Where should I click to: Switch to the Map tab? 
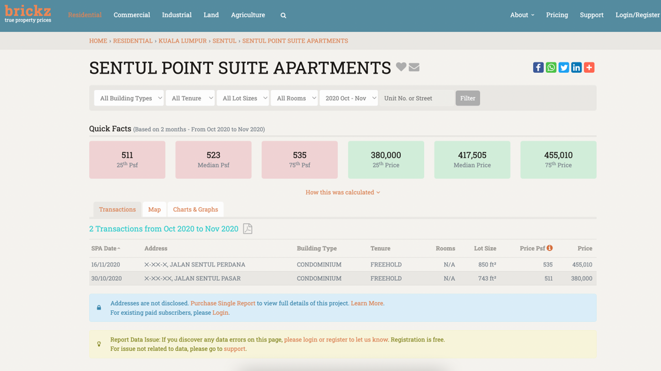click(x=154, y=209)
